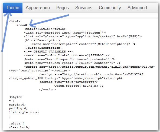Open the Pages tab
The image size is (160, 132).
pos(63,8)
